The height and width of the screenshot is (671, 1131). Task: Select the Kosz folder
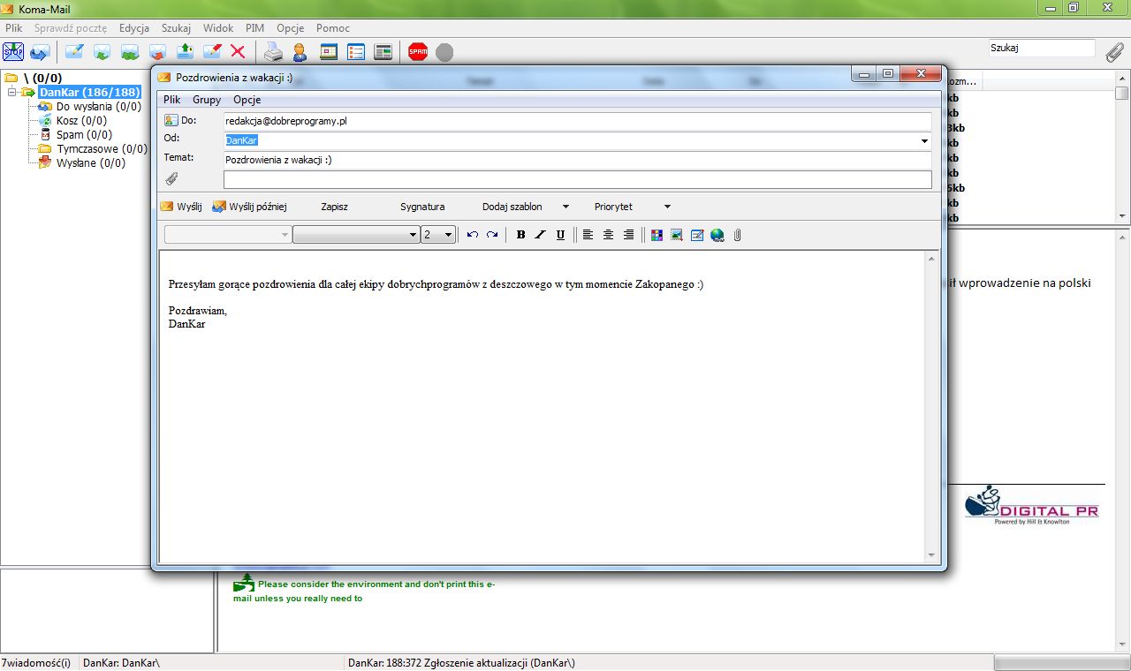[81, 121]
